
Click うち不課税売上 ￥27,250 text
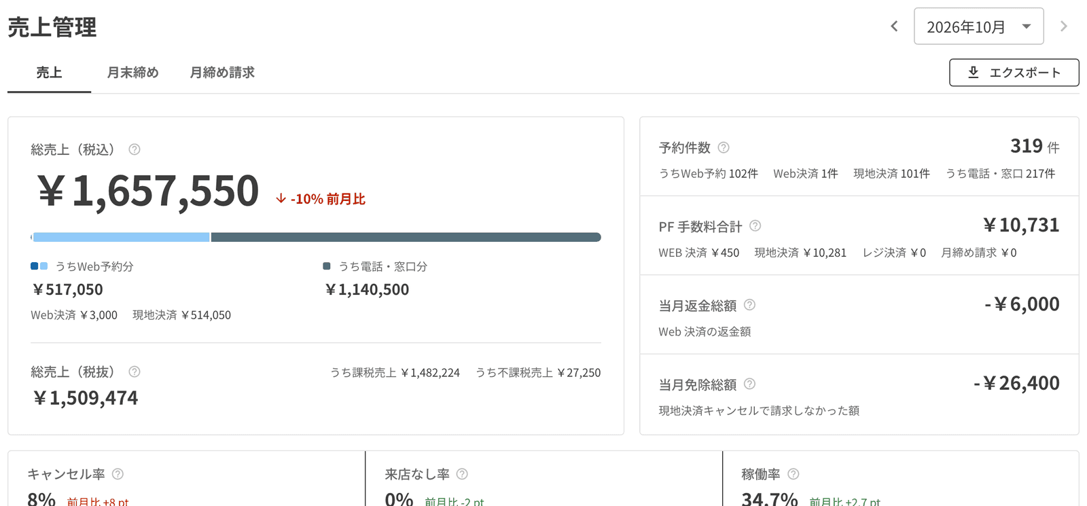[538, 373]
